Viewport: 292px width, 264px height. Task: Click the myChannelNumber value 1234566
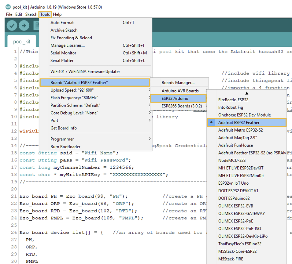pos(120,167)
